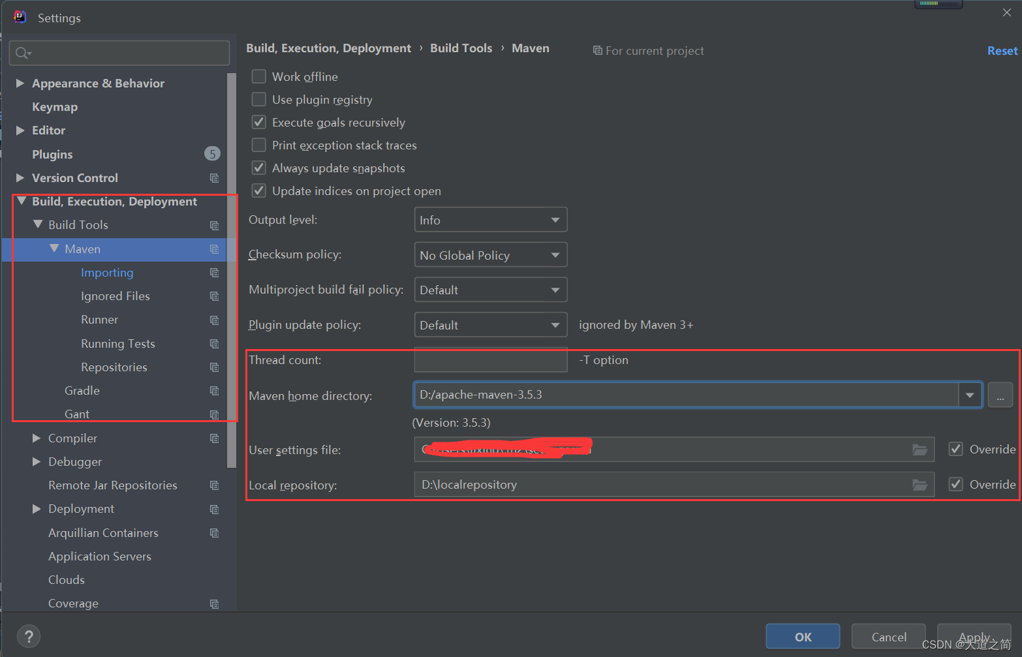Toggle Override for Local repository
Image resolution: width=1022 pixels, height=657 pixels.
(956, 484)
